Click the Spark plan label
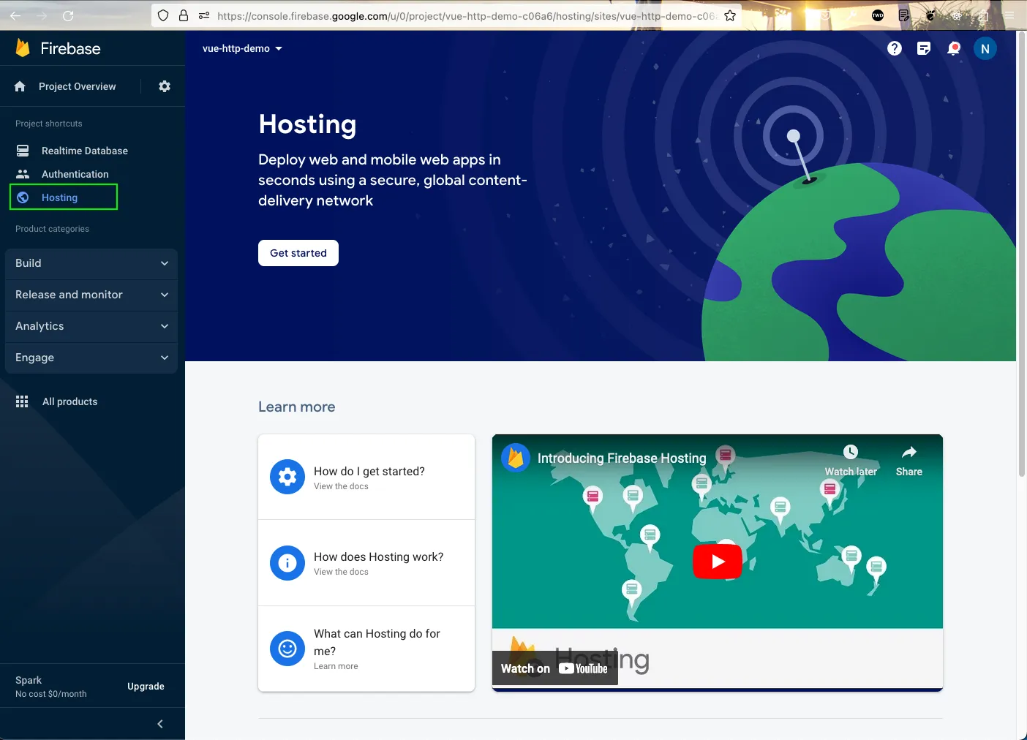The width and height of the screenshot is (1027, 740). click(29, 680)
